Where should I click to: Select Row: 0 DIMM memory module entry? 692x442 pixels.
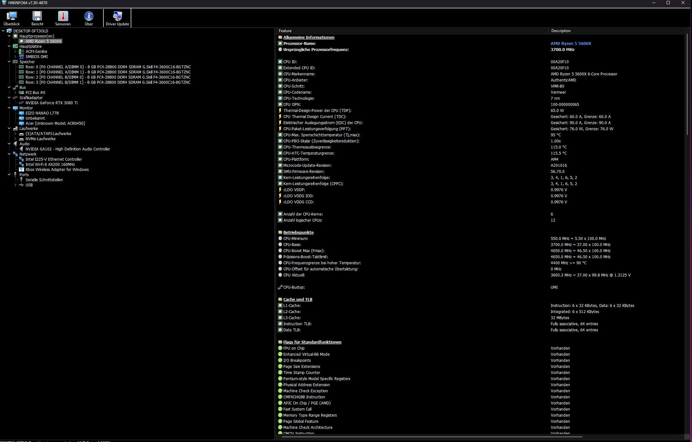click(108, 67)
